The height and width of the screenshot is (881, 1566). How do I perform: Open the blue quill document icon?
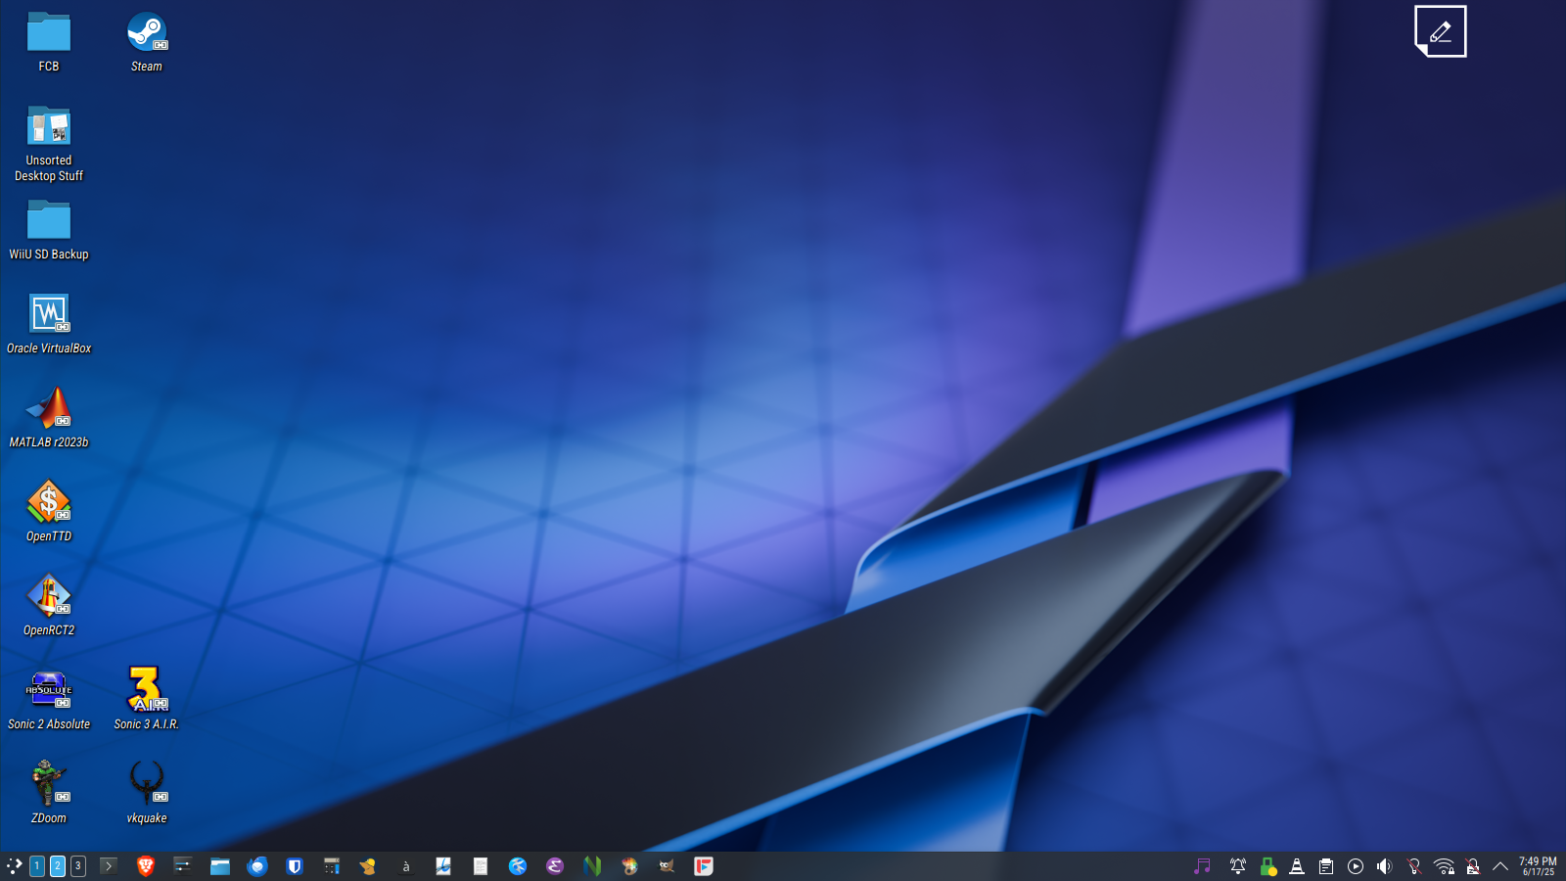point(443,865)
